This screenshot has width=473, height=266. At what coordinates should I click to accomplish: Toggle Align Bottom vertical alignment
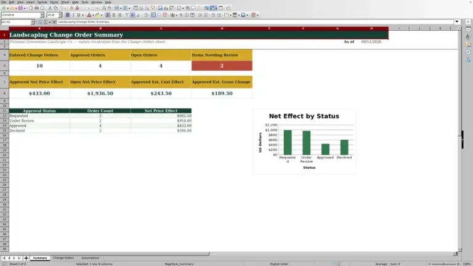[138, 15]
